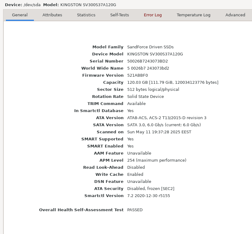The image size is (252, 234).
Task: Click the header device path '/dev/sda'
Action: click(32, 5)
